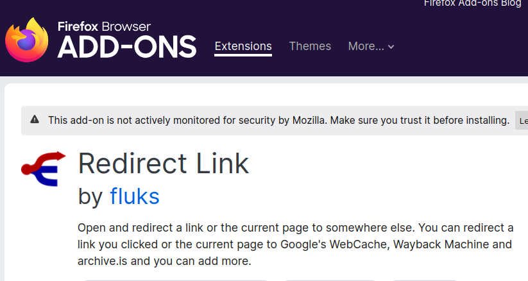Click the Redirect Link title heading
The height and width of the screenshot is (281, 528).
163,164
